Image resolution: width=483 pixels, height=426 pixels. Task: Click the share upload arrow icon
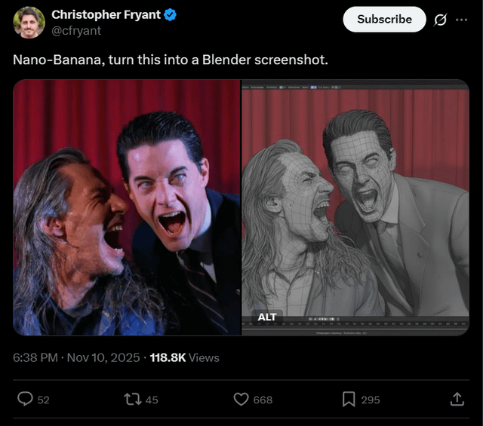click(x=457, y=399)
